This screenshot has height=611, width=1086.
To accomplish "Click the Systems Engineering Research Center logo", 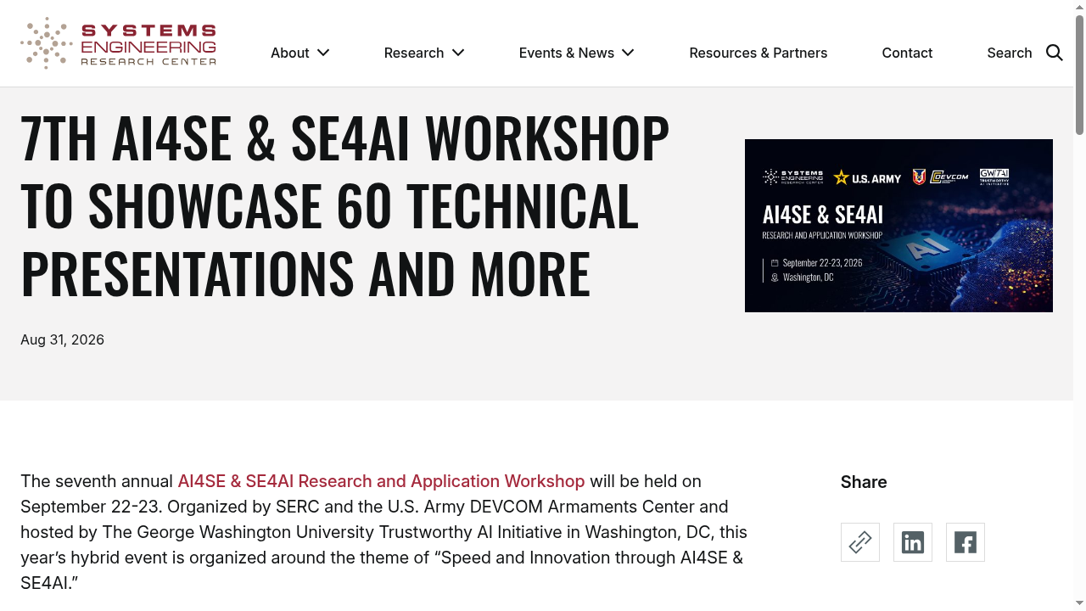I will point(118,43).
